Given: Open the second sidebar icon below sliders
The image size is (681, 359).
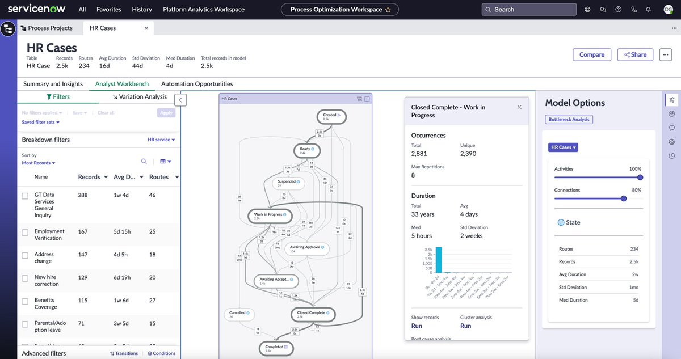Looking at the screenshot, I should click(672, 113).
